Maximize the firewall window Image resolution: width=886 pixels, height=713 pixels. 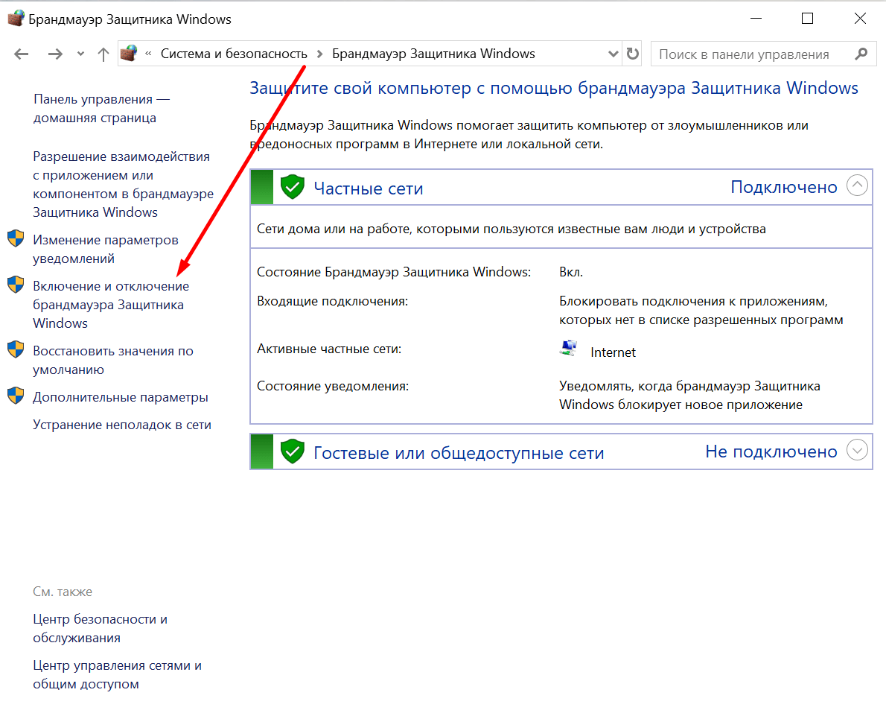pyautogui.click(x=808, y=19)
